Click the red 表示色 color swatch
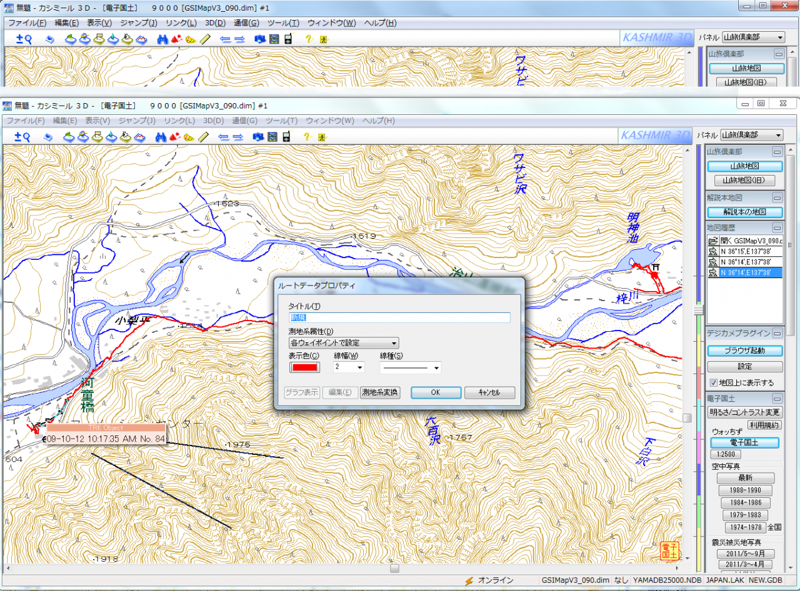The height and width of the screenshot is (591, 800). (x=304, y=367)
